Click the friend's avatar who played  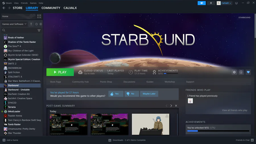click(190, 101)
